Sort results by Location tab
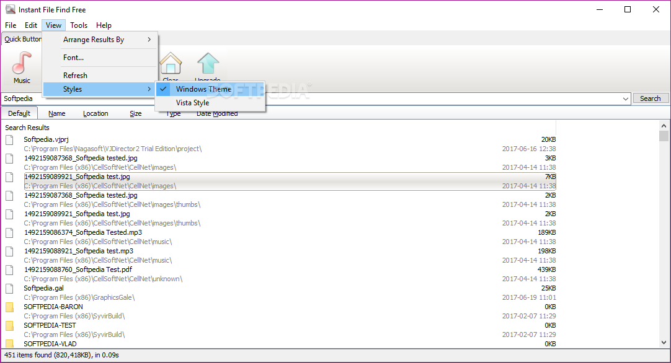 tap(96, 113)
